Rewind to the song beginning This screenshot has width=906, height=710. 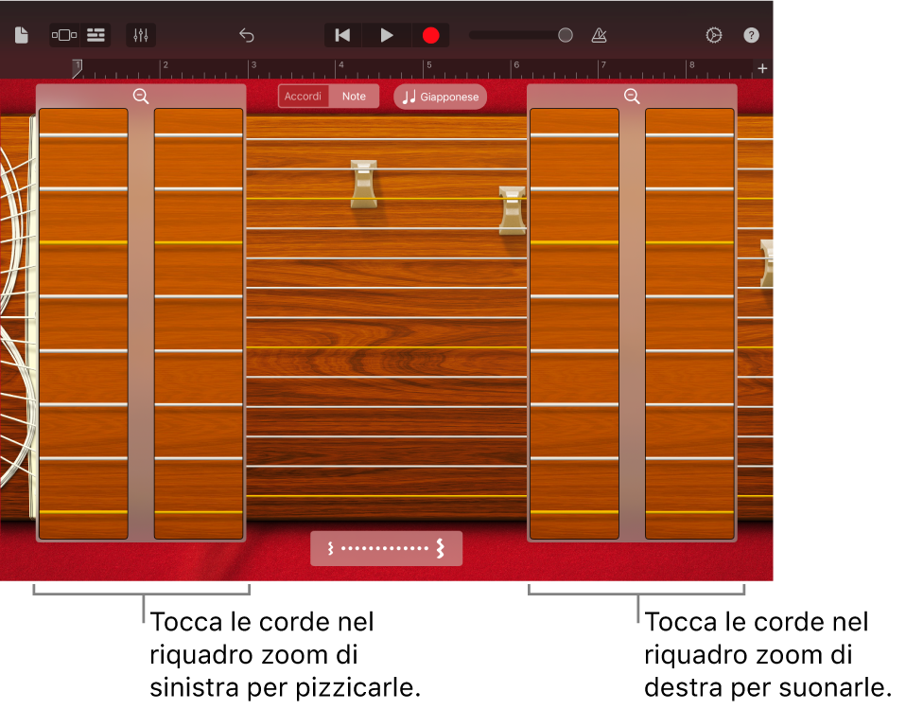coord(342,35)
